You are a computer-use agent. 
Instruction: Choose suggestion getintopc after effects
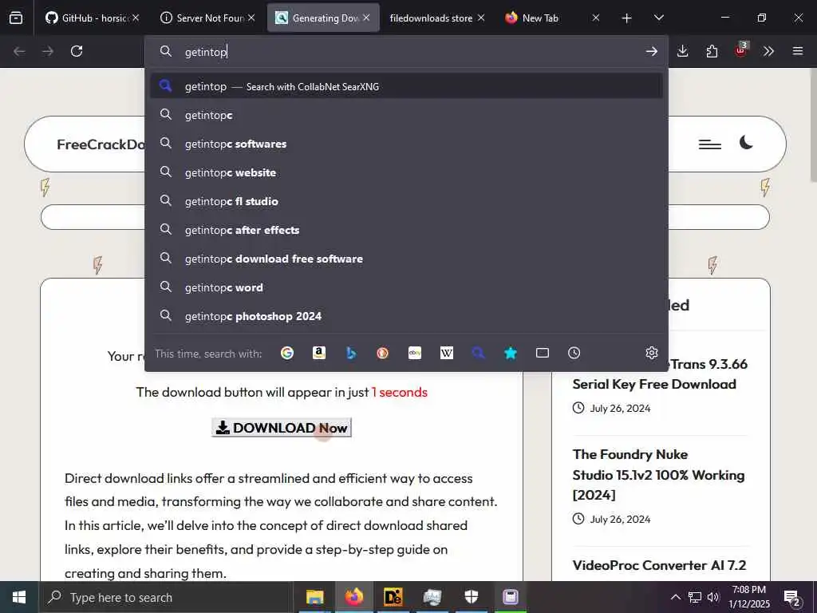[406, 230]
